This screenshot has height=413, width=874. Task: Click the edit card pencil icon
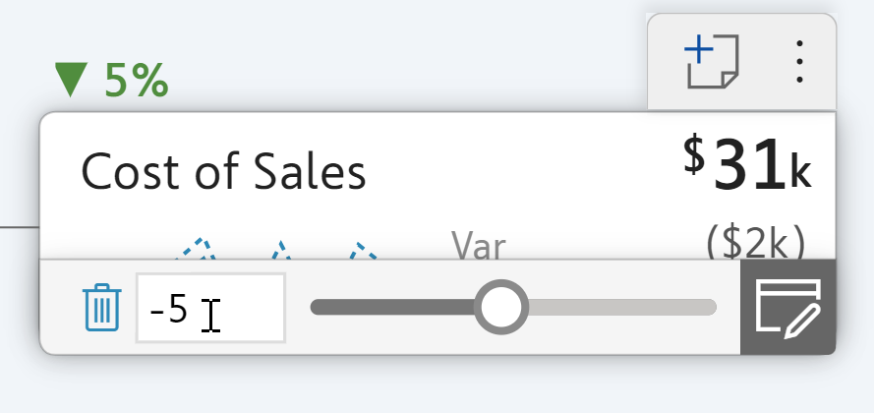click(x=787, y=308)
